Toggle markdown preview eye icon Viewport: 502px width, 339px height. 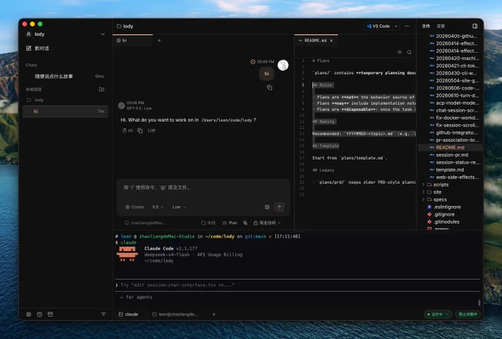(399, 52)
